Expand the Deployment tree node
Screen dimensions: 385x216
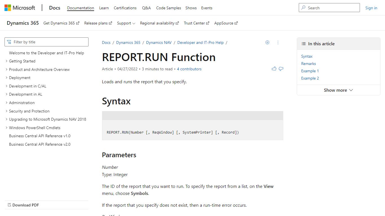[6, 78]
